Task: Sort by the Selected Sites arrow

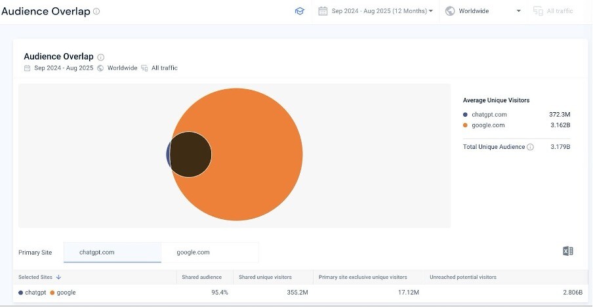Action: (x=58, y=277)
